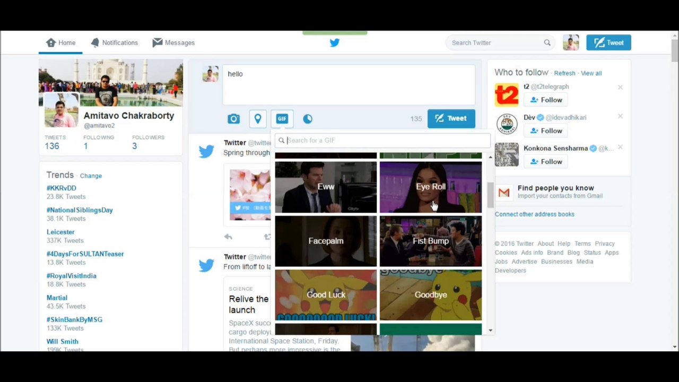The image size is (679, 382).
Task: Open the #4DaysForSULTANTeaser trend
Action: [x=85, y=254]
